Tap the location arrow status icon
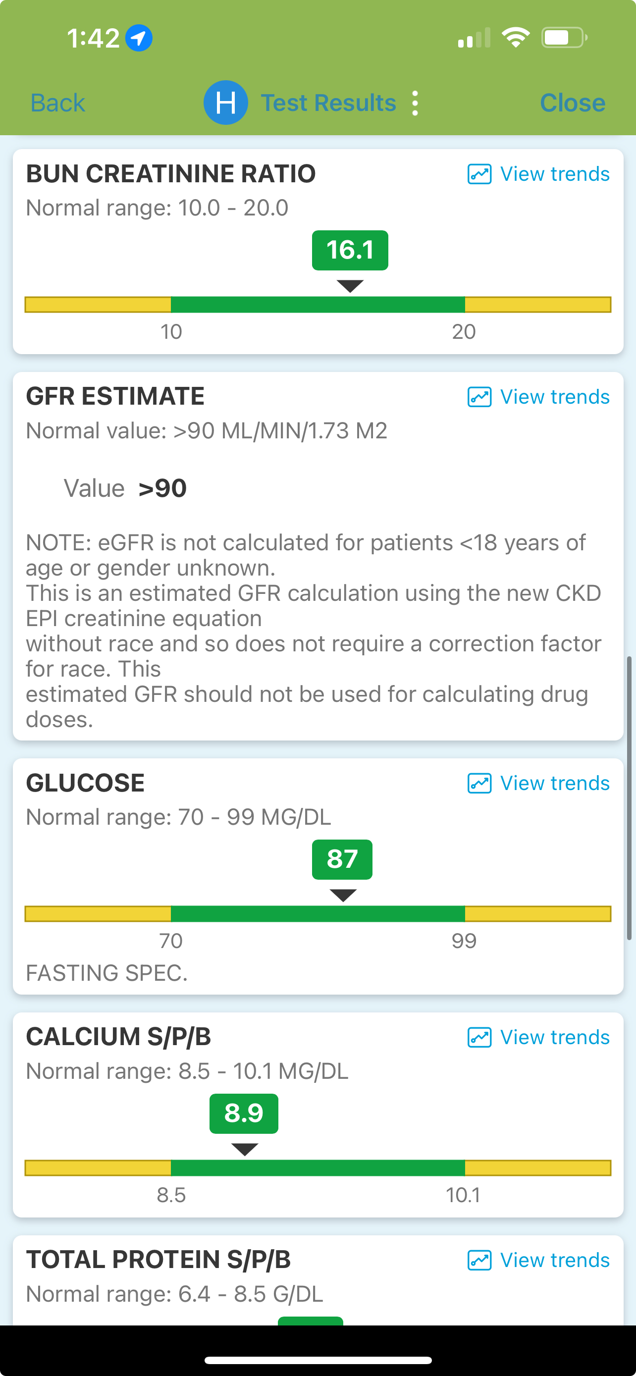Screen dimensions: 636x1376 pos(139,38)
